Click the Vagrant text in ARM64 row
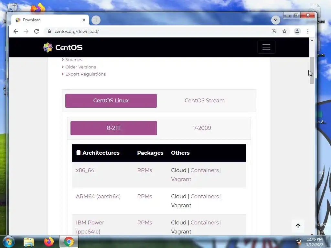The image size is (331, 248). (181, 206)
